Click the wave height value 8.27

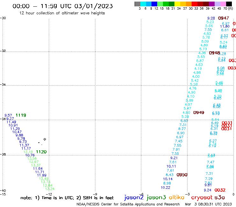[x=182, y=129]
